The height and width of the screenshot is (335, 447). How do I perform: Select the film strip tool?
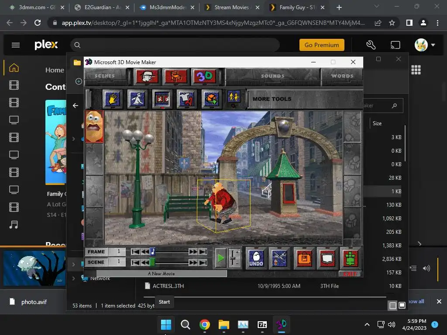[162, 99]
